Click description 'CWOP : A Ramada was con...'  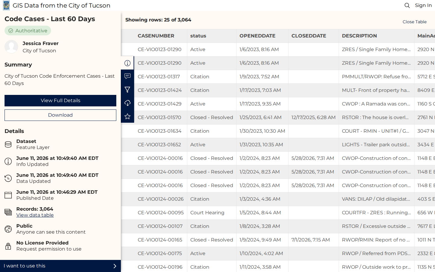[376, 104]
